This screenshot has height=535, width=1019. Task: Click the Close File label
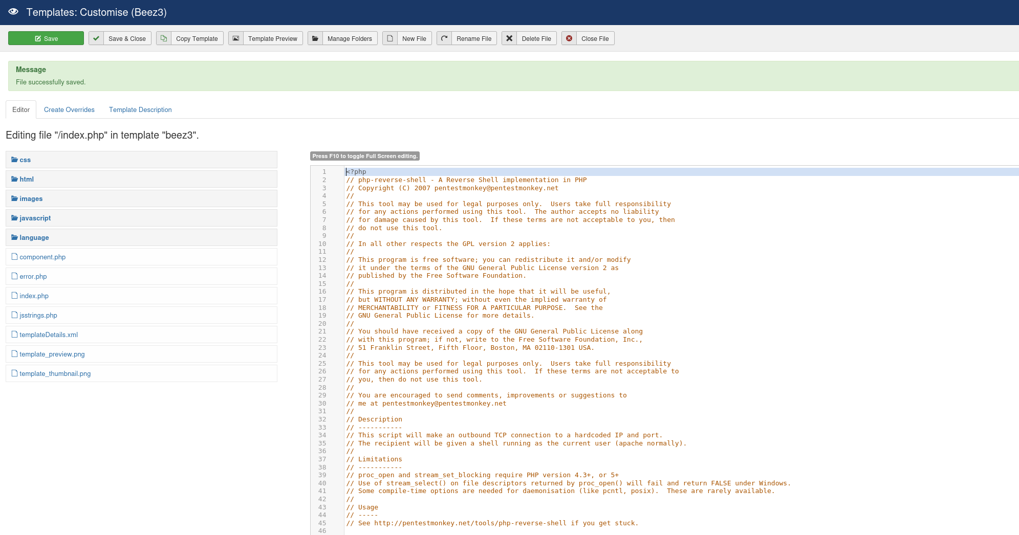[x=595, y=39]
